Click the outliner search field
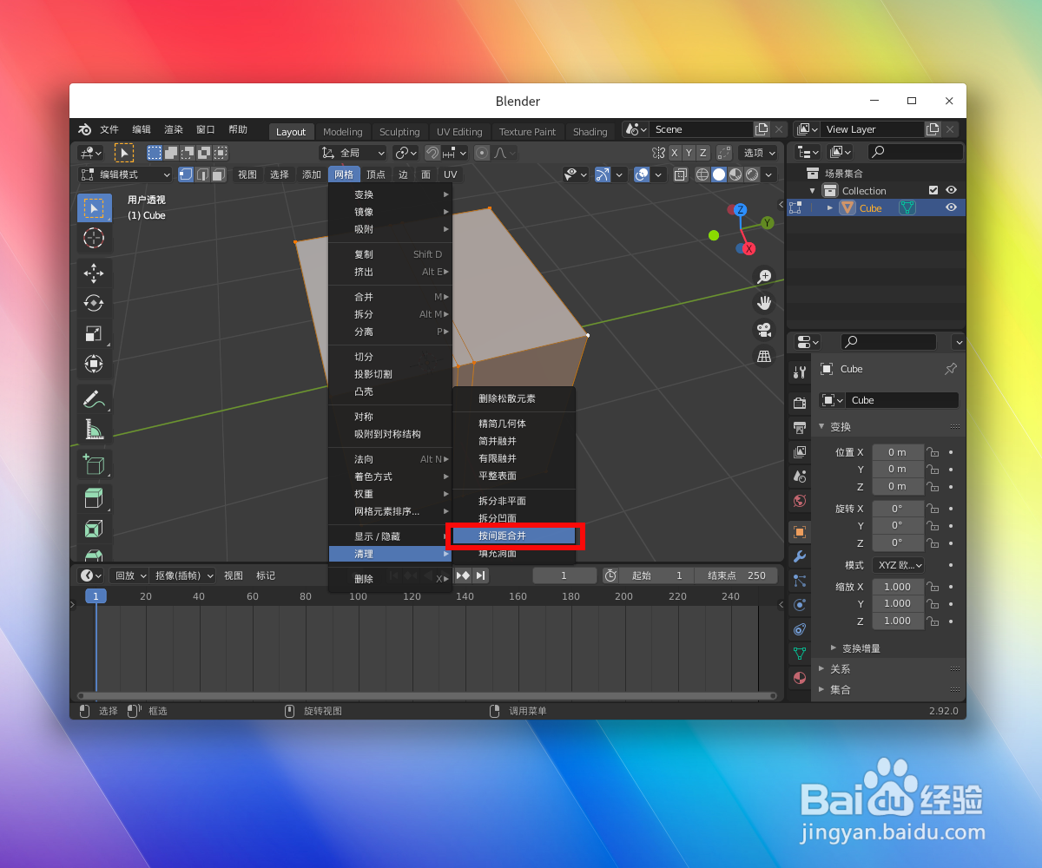This screenshot has width=1042, height=868. click(x=915, y=152)
